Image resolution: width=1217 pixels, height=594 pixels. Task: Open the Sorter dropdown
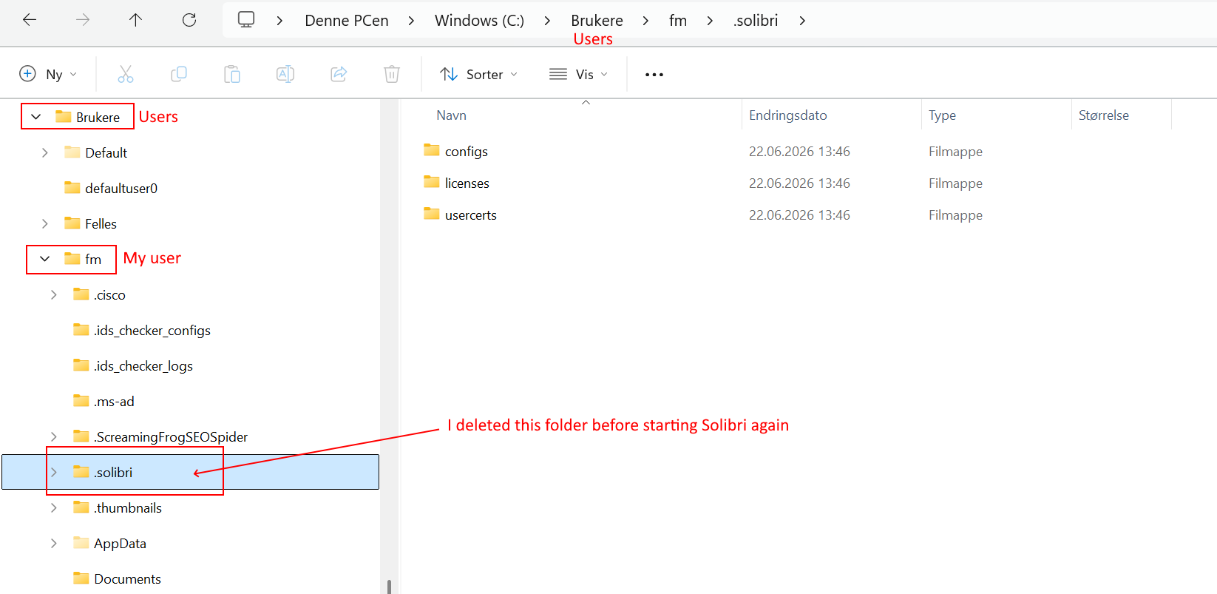[x=478, y=74]
